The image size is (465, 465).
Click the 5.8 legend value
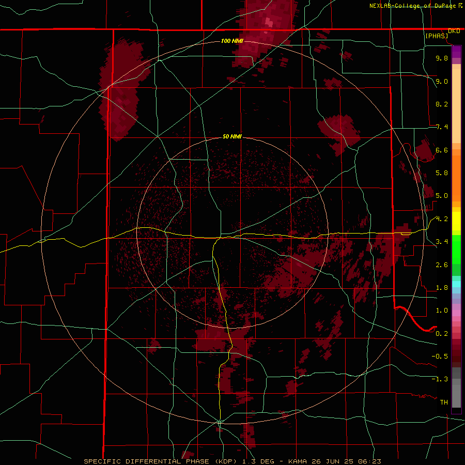click(442, 173)
